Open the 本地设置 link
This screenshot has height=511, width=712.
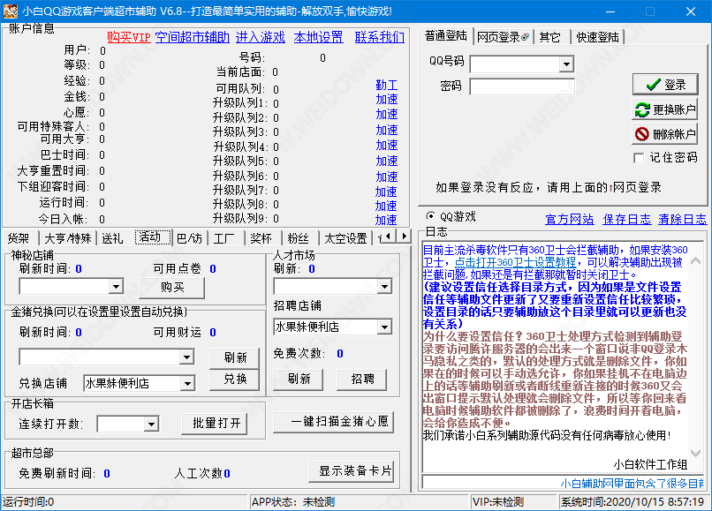318,37
